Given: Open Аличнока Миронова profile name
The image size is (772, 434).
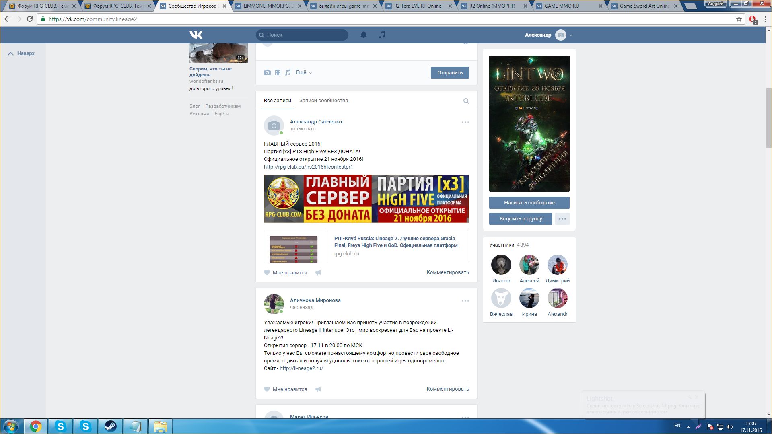Looking at the screenshot, I should point(315,300).
